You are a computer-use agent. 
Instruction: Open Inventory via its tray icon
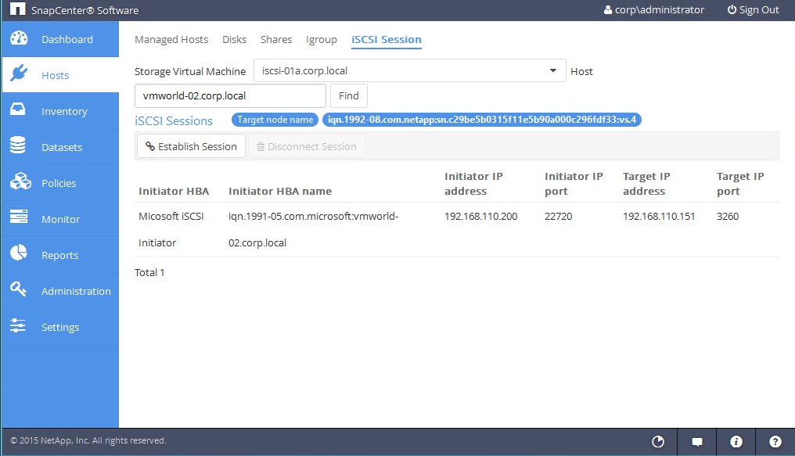coord(19,111)
